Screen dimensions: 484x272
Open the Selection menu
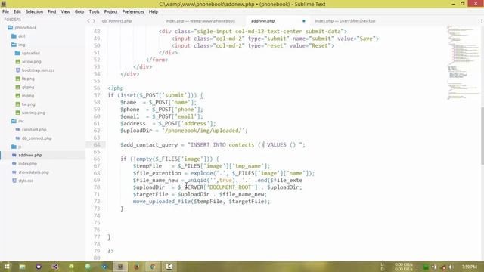pos(34,12)
